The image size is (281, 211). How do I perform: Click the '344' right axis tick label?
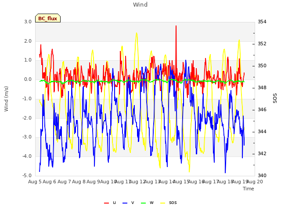click(262, 132)
